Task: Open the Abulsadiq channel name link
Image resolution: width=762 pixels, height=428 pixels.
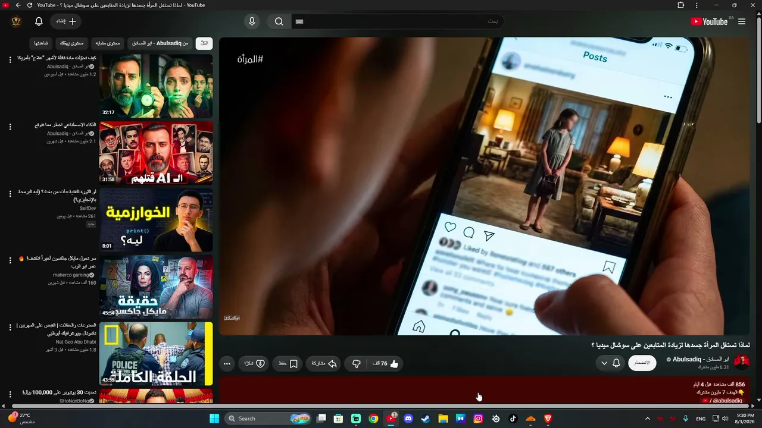Action: pyautogui.click(x=702, y=359)
